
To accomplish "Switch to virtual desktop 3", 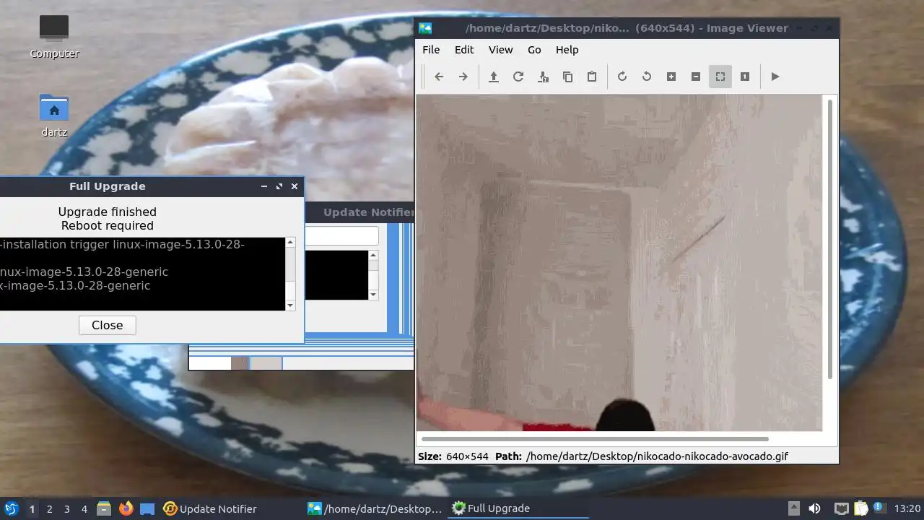I will click(66, 508).
